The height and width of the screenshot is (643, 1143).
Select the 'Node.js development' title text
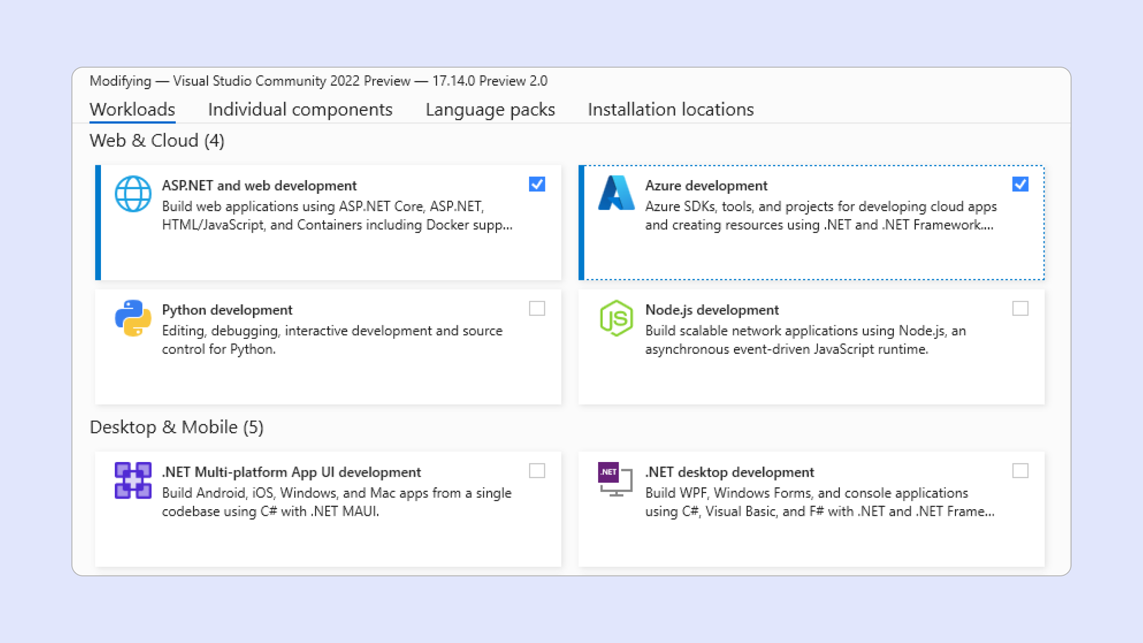(712, 310)
